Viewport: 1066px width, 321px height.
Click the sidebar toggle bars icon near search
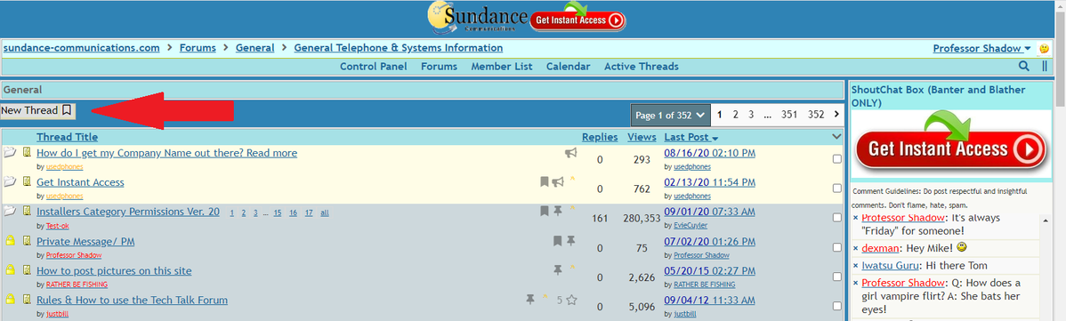point(1045,66)
